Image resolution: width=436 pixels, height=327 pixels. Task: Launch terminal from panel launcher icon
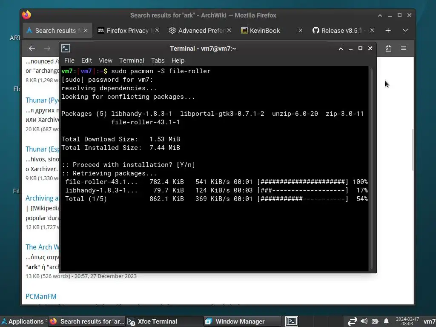[291, 321]
